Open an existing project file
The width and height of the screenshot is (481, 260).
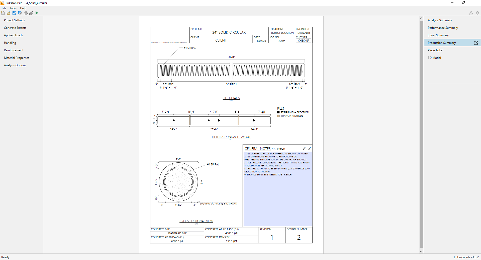(9, 13)
